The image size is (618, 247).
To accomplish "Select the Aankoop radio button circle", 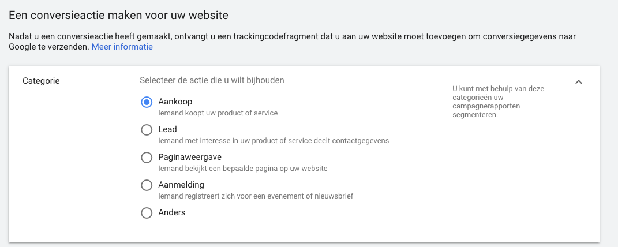I will pos(147,102).
